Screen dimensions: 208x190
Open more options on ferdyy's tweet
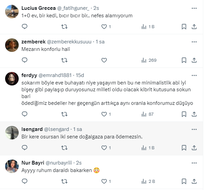tap(194, 75)
